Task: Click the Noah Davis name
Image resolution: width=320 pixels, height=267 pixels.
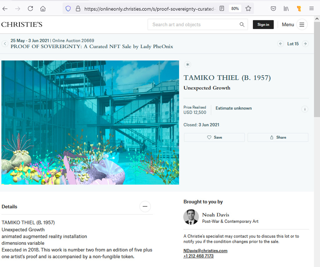Action: (x=216, y=215)
